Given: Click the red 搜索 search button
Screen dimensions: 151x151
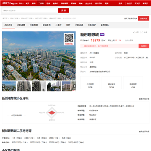Looking at the screenshot, I should (x=64, y=10).
